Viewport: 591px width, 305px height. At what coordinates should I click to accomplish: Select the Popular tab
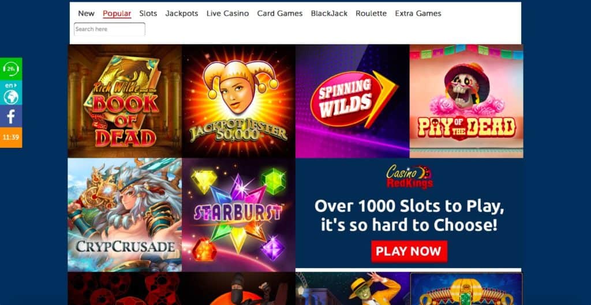tap(117, 13)
